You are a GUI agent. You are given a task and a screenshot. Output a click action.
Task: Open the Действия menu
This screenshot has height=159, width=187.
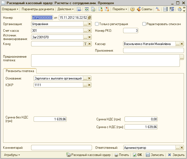point(66,9)
